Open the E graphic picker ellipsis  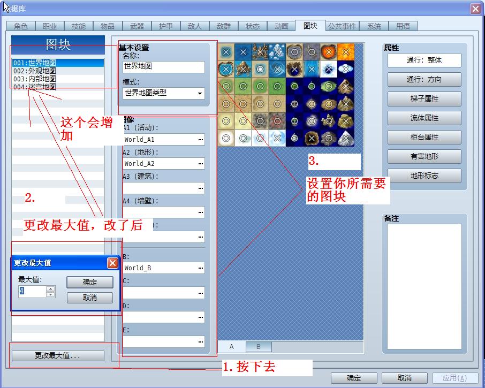click(201, 341)
